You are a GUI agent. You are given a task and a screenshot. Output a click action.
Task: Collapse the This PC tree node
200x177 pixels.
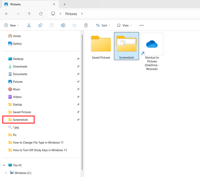click(4, 165)
